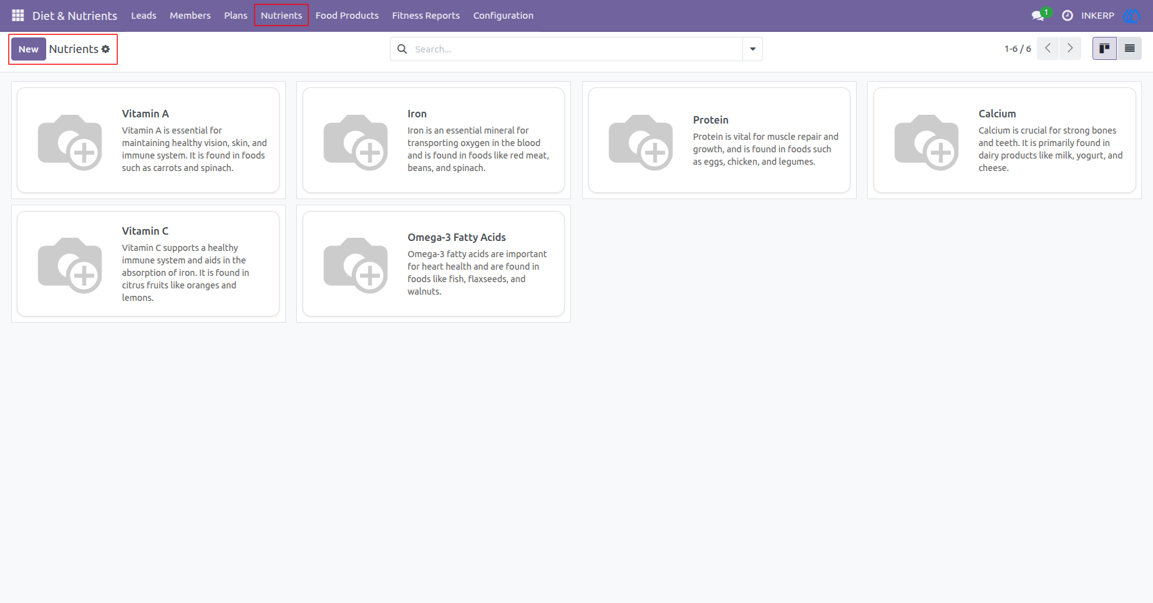Click the New button
The width and height of the screenshot is (1153, 603).
(x=29, y=49)
